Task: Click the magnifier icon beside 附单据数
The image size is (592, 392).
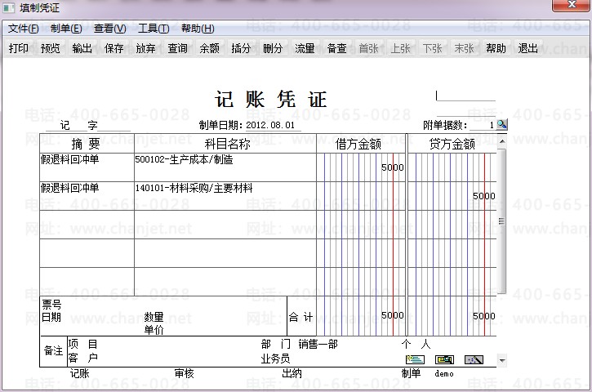Action: click(x=501, y=124)
